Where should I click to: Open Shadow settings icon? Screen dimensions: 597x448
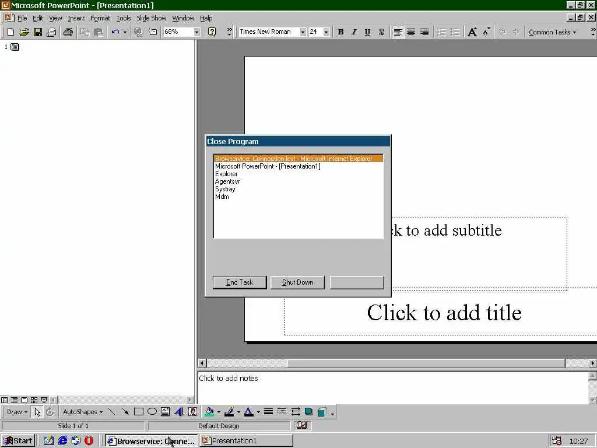(308, 412)
